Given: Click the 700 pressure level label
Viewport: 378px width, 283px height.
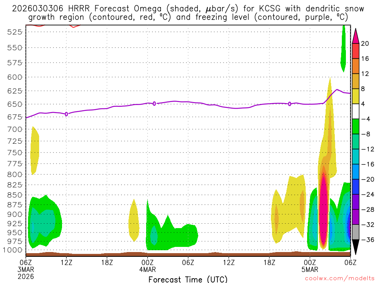Looking at the screenshot, I should [15, 129].
